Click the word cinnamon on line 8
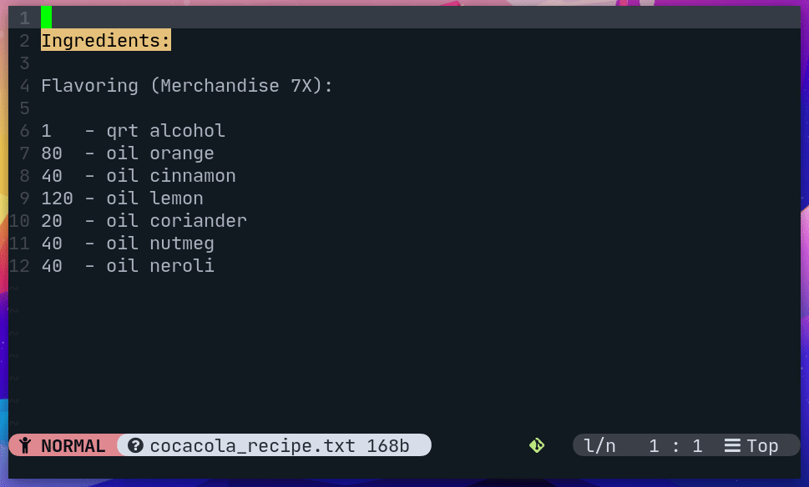This screenshot has height=487, width=809. 193,176
